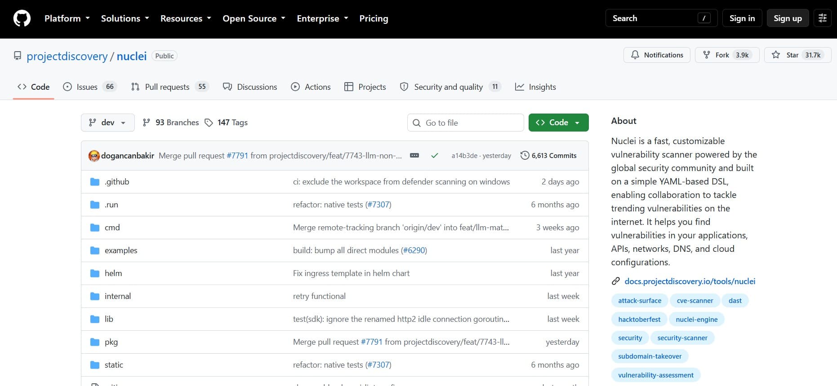View 6,613 Commits history

click(548, 156)
